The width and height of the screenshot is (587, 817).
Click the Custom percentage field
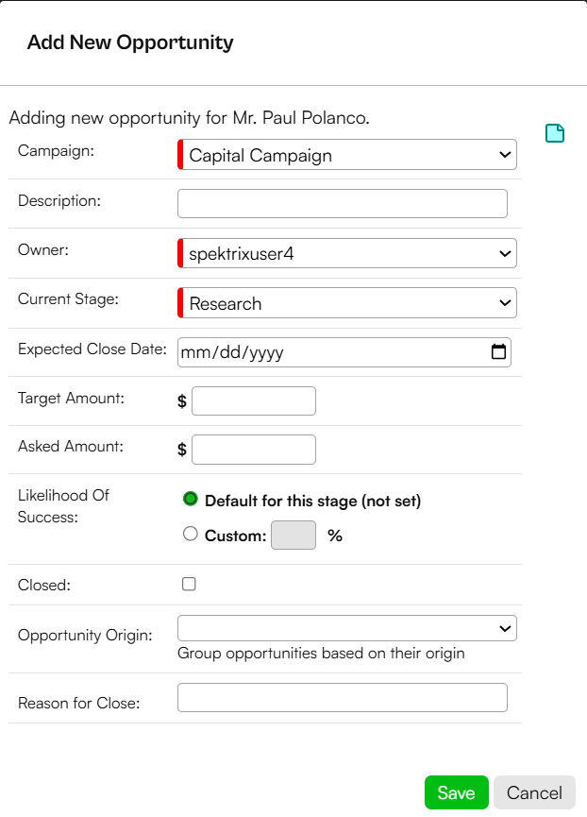tap(293, 536)
